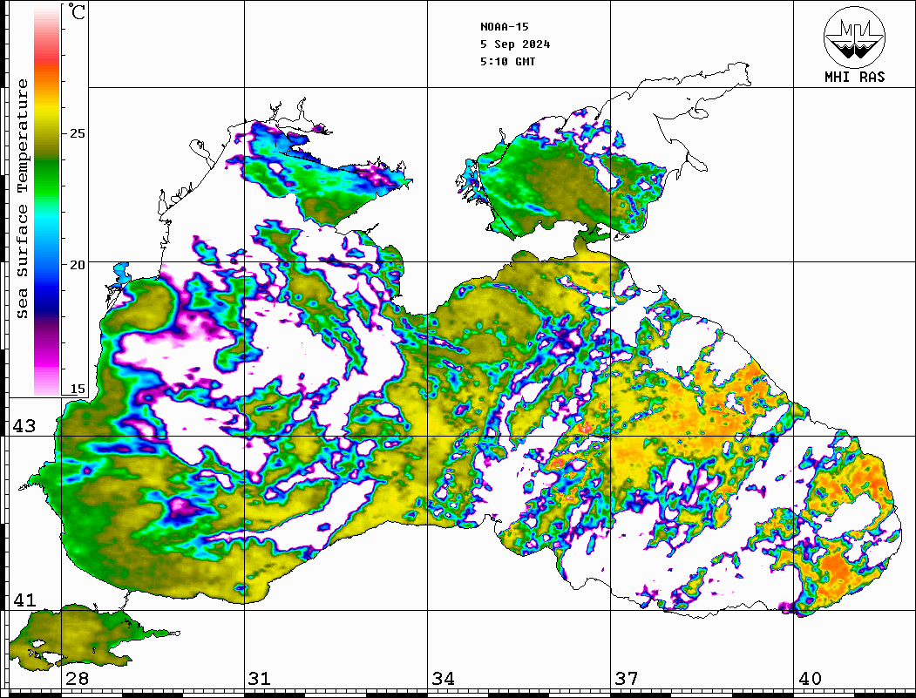The width and height of the screenshot is (916, 698).
Task: Click the longitude label 34
Action: point(443,679)
